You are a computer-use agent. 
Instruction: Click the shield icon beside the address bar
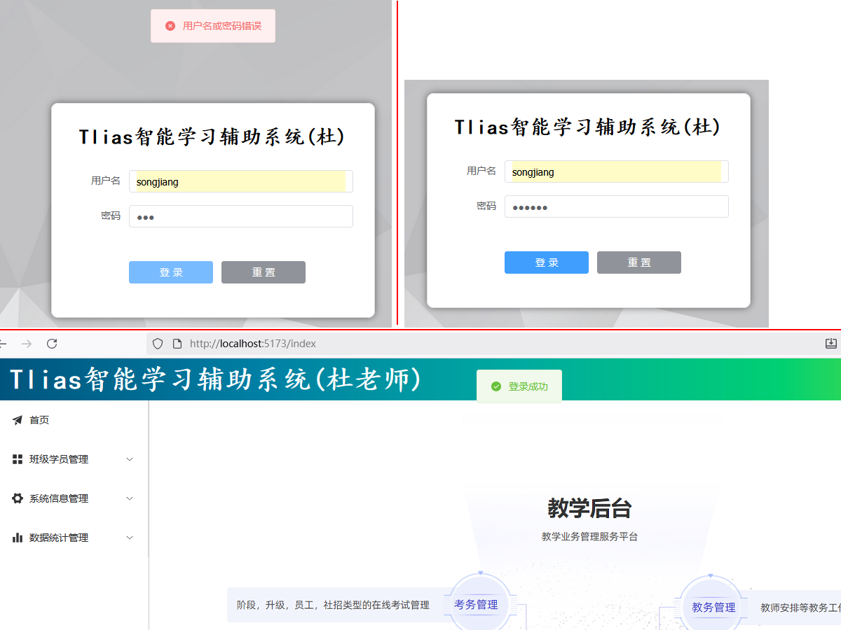pos(158,344)
